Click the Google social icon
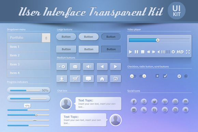 144,102
